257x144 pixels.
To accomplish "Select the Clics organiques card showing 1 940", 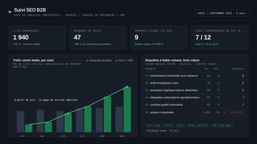I will tap(37, 37).
